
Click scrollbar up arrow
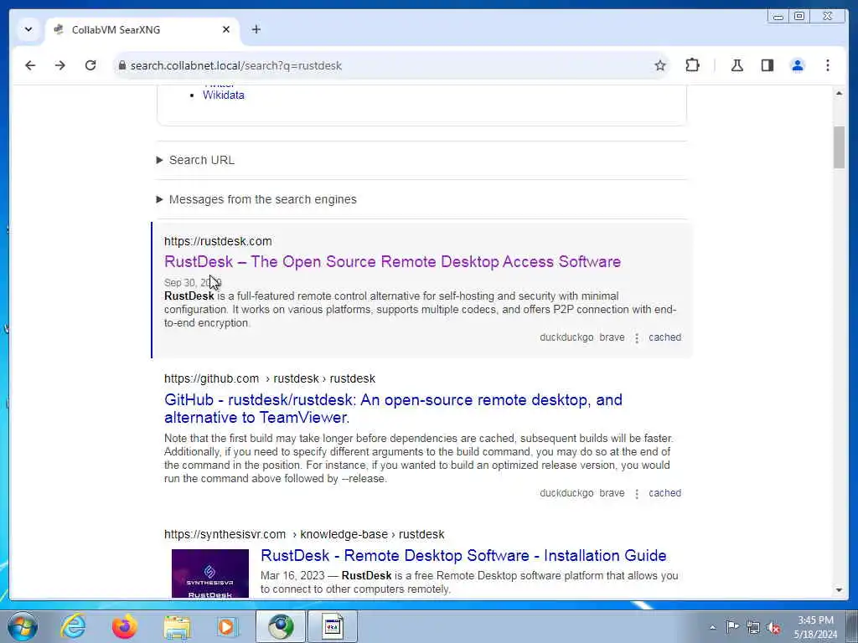coord(839,94)
